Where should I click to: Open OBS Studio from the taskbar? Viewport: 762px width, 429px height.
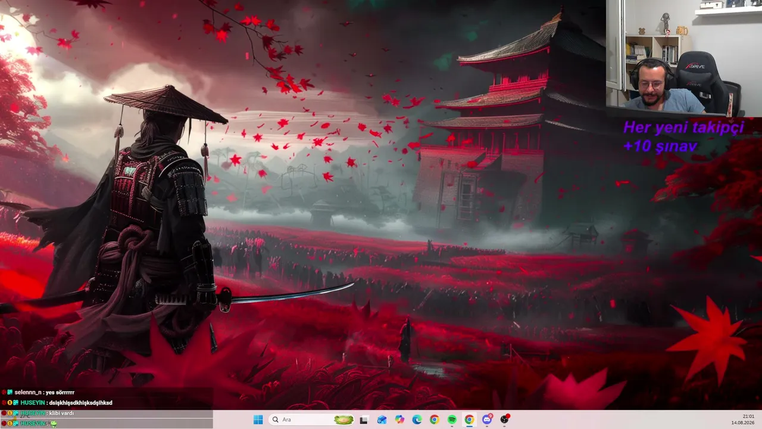(505, 419)
